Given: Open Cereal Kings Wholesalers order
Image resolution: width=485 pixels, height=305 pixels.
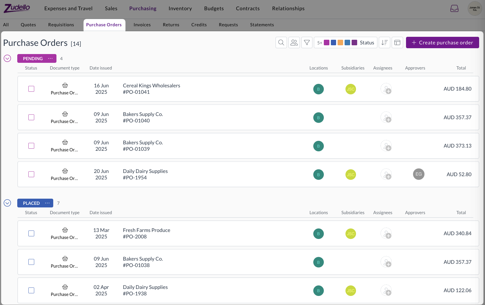Looking at the screenshot, I should [x=248, y=89].
